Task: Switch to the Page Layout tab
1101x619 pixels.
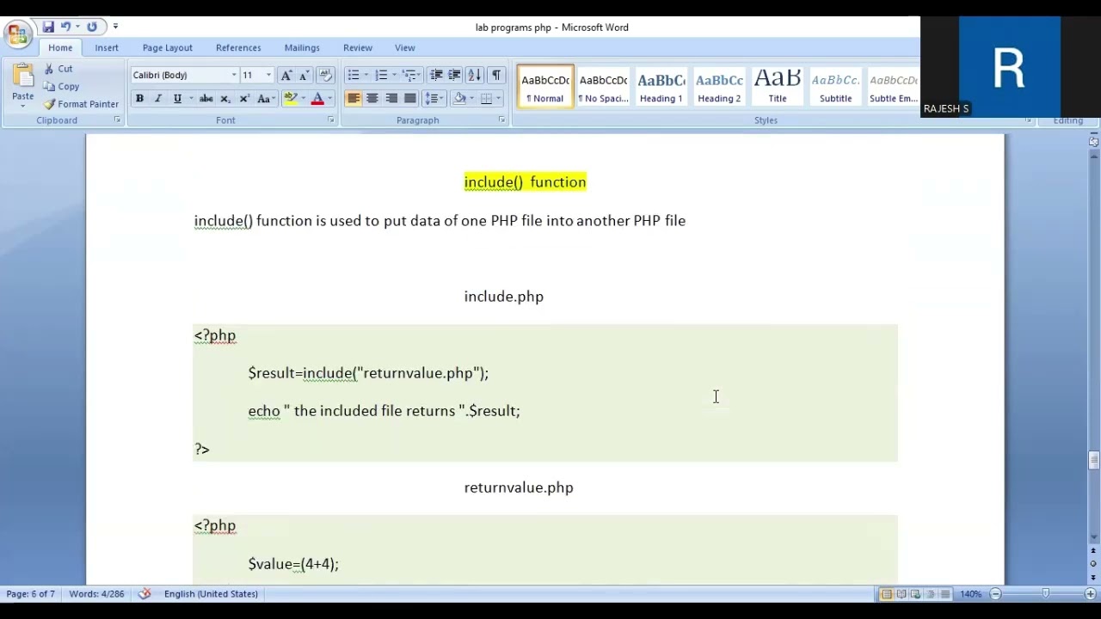Action: 168,48
